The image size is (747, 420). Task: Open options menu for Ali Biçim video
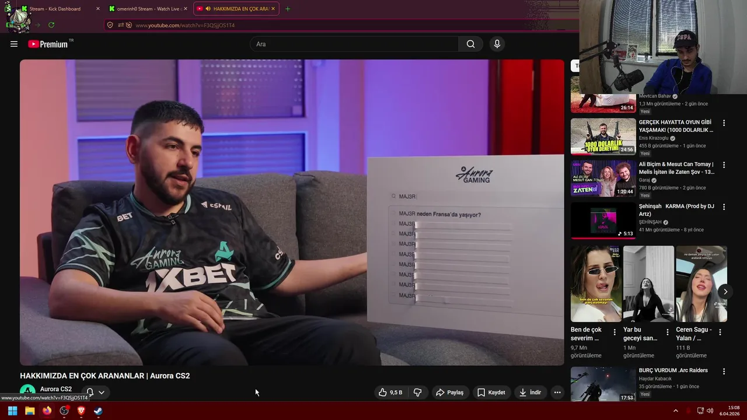[724, 165]
